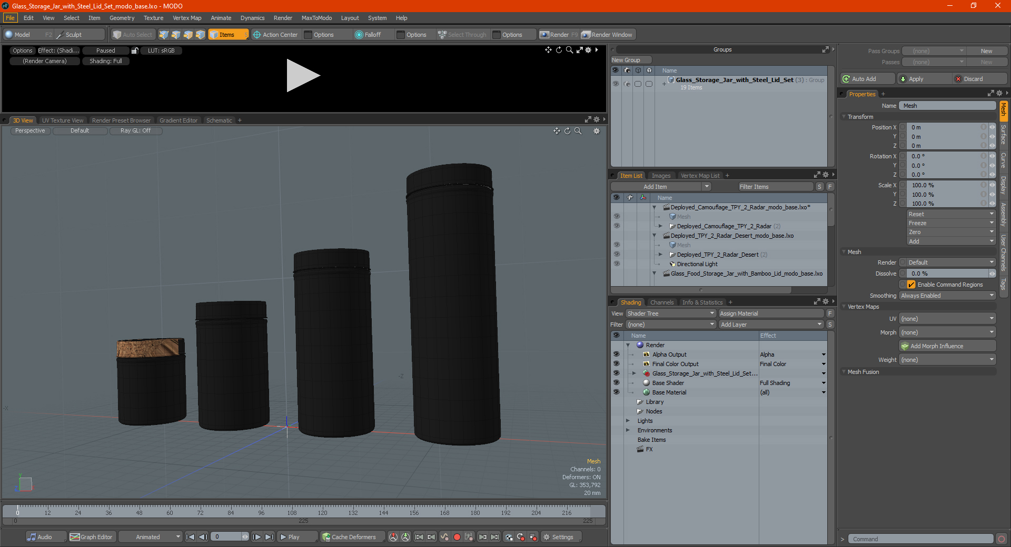The height and width of the screenshot is (547, 1011).
Task: Select Materials mode cube icon
Action: 200,35
